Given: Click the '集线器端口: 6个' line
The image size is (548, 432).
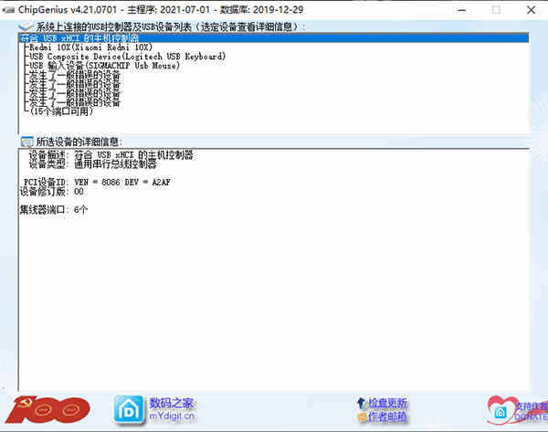Looking at the screenshot, I should (x=54, y=210).
